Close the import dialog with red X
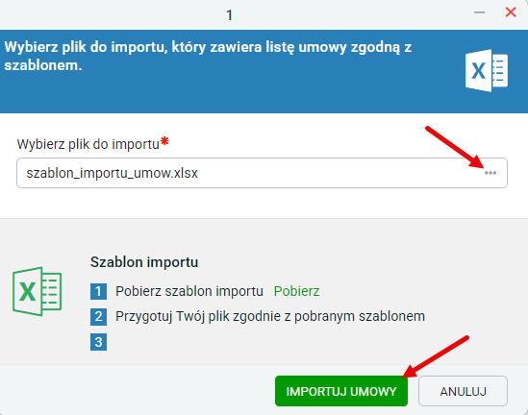The width and height of the screenshot is (528, 415). 511,12
